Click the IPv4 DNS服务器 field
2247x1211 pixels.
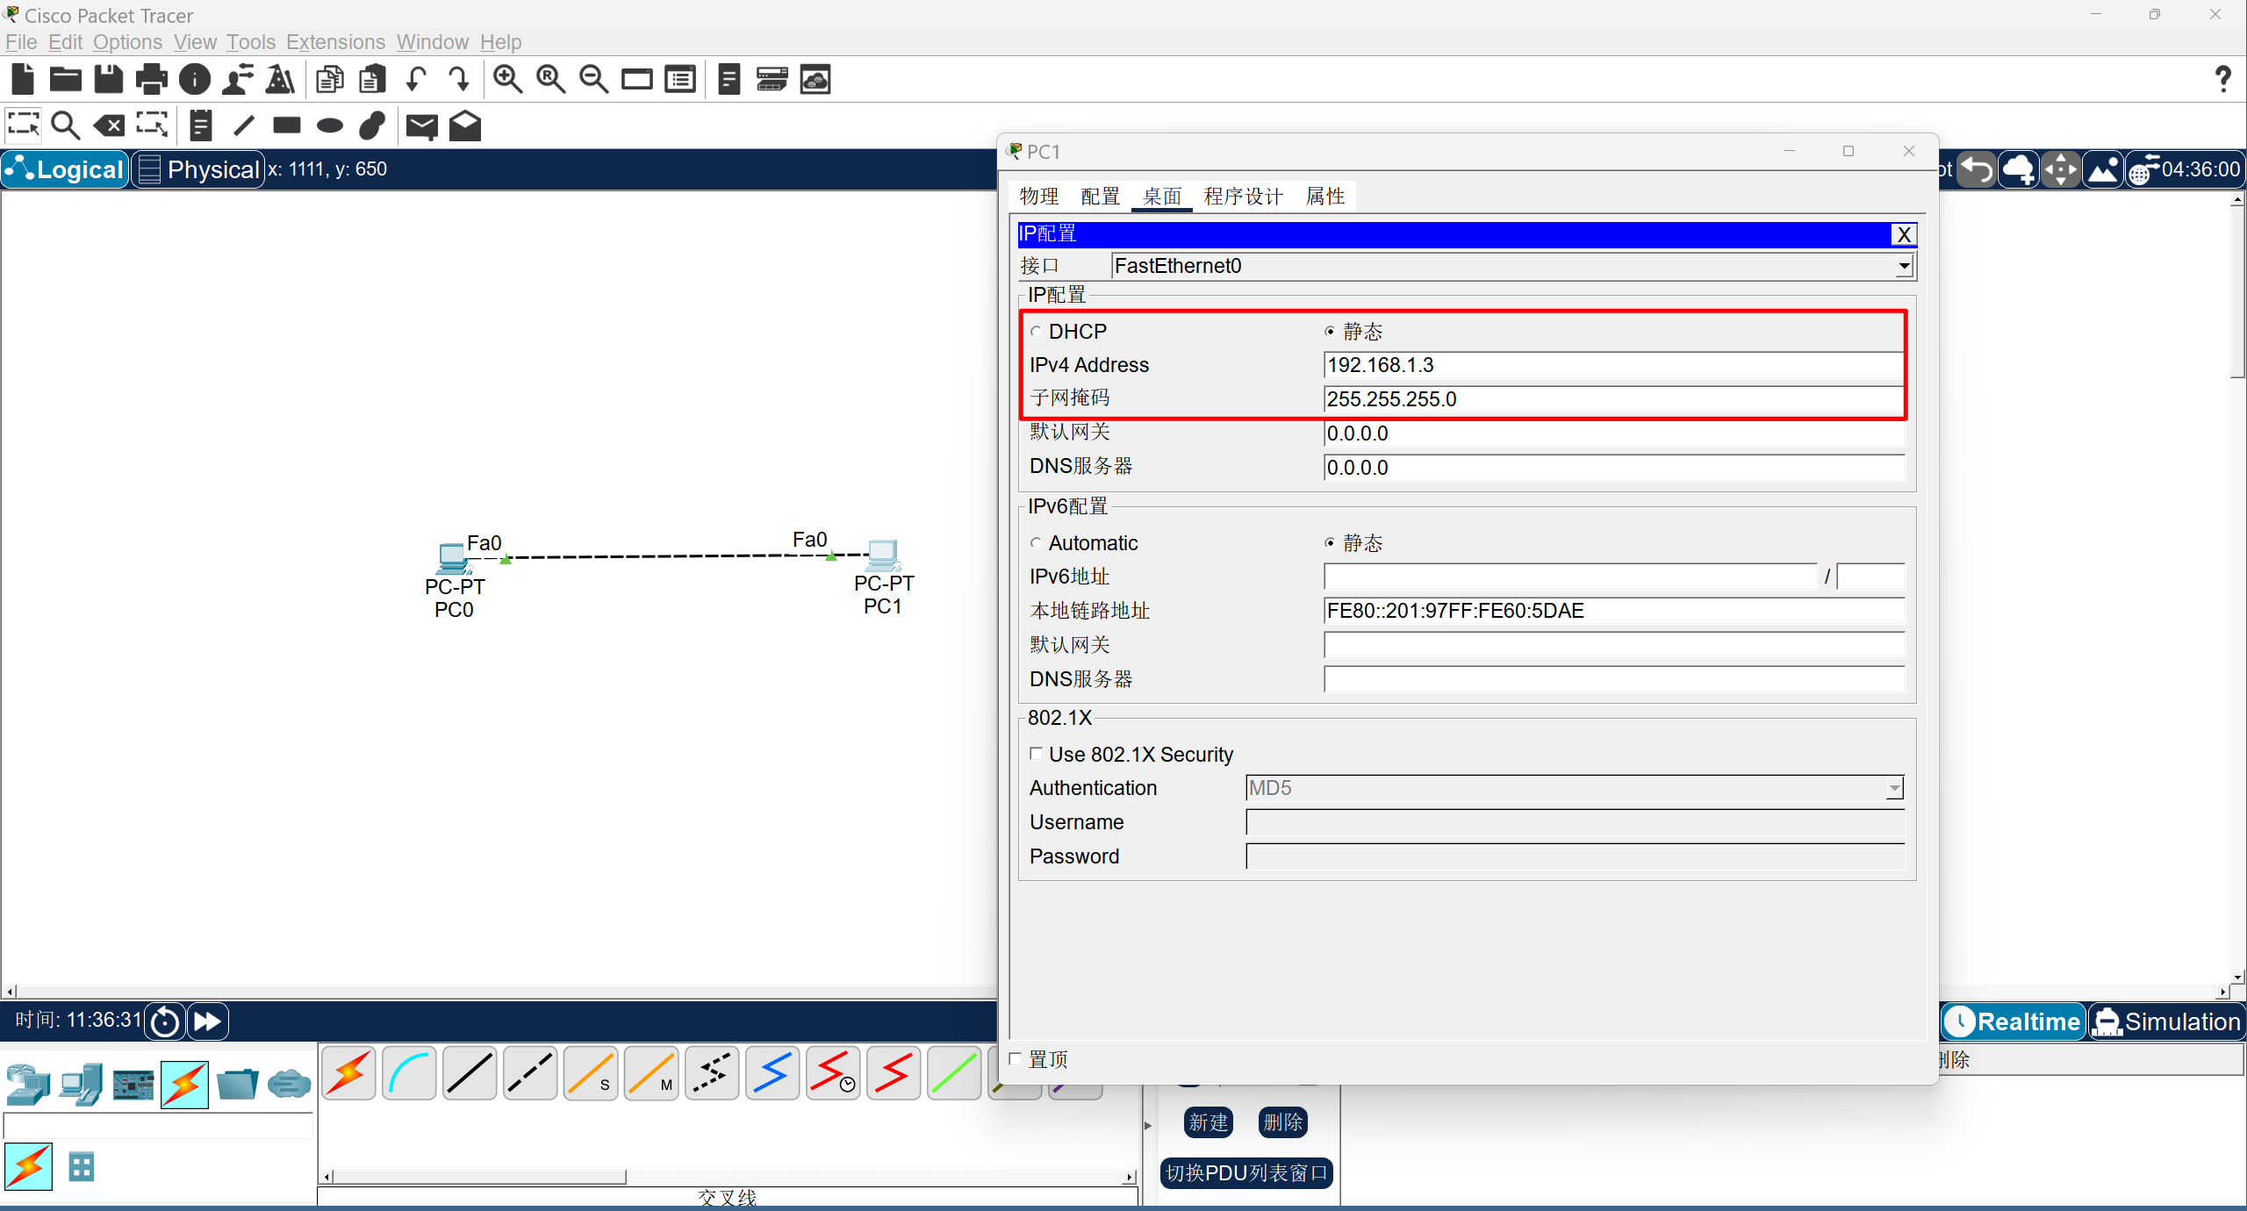[1613, 468]
